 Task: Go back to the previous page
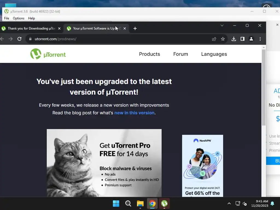click(2, 39)
